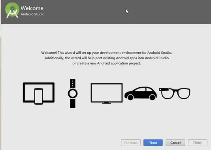Click the smartwatch wear icon
This screenshot has height=150, width=211.
point(73,94)
